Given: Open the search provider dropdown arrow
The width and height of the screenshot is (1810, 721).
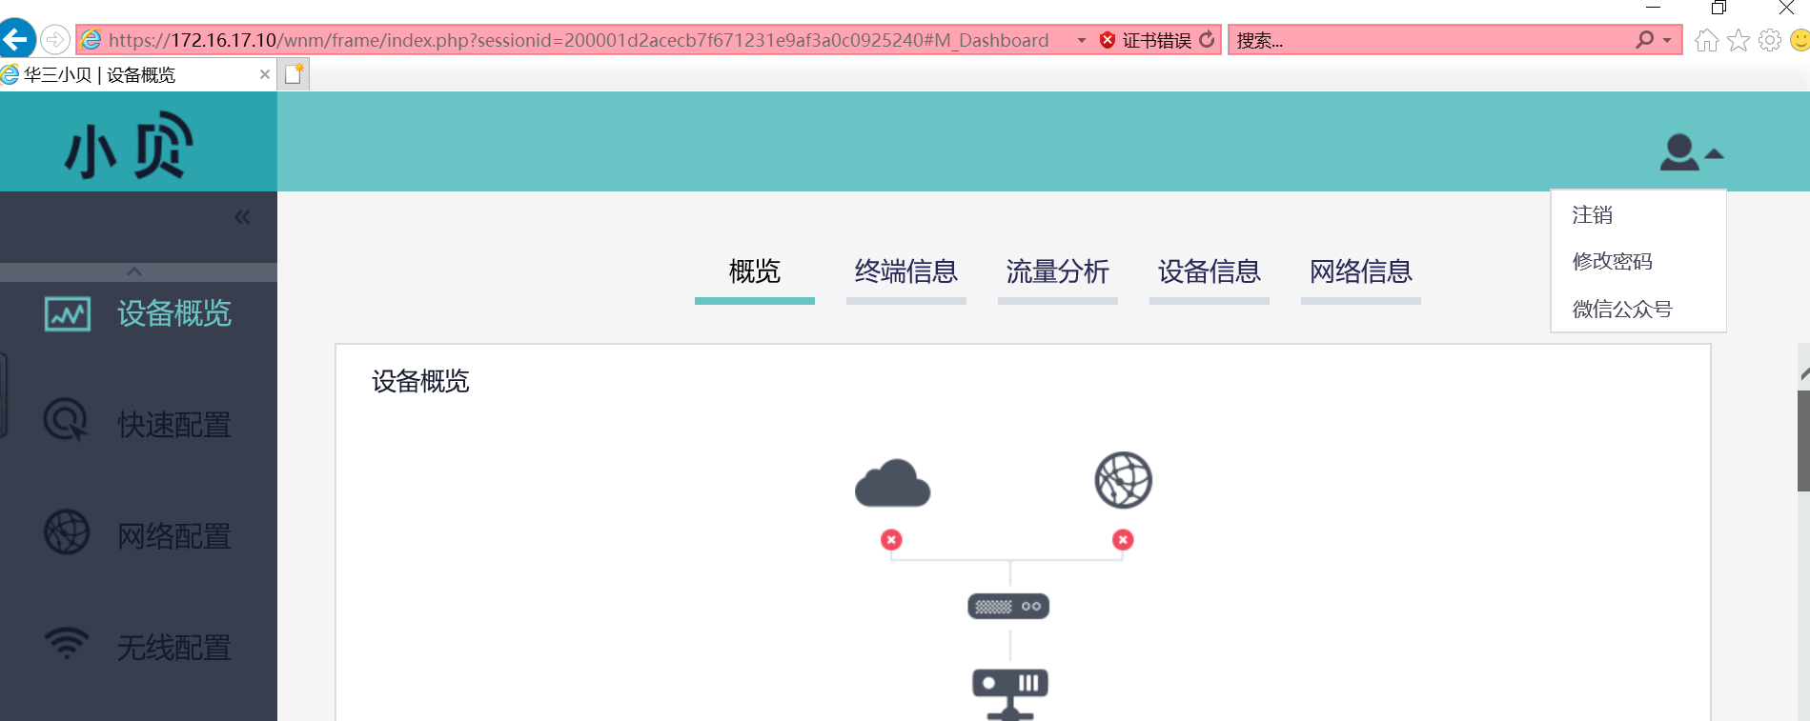Looking at the screenshot, I should pyautogui.click(x=1667, y=40).
